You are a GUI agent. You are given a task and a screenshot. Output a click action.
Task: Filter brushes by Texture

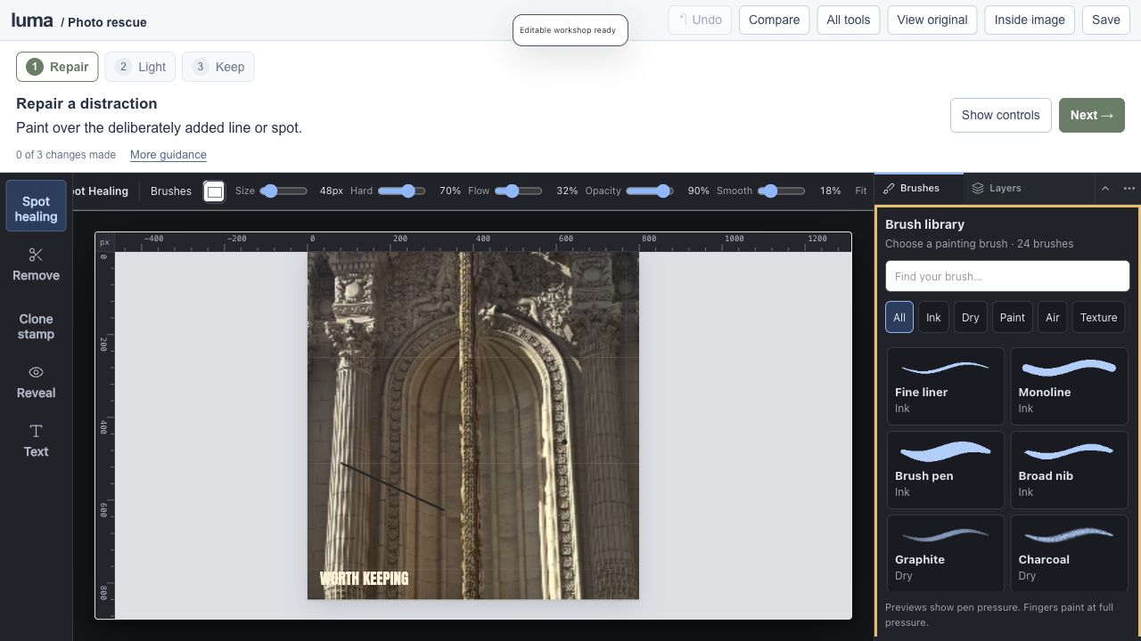click(x=1098, y=317)
